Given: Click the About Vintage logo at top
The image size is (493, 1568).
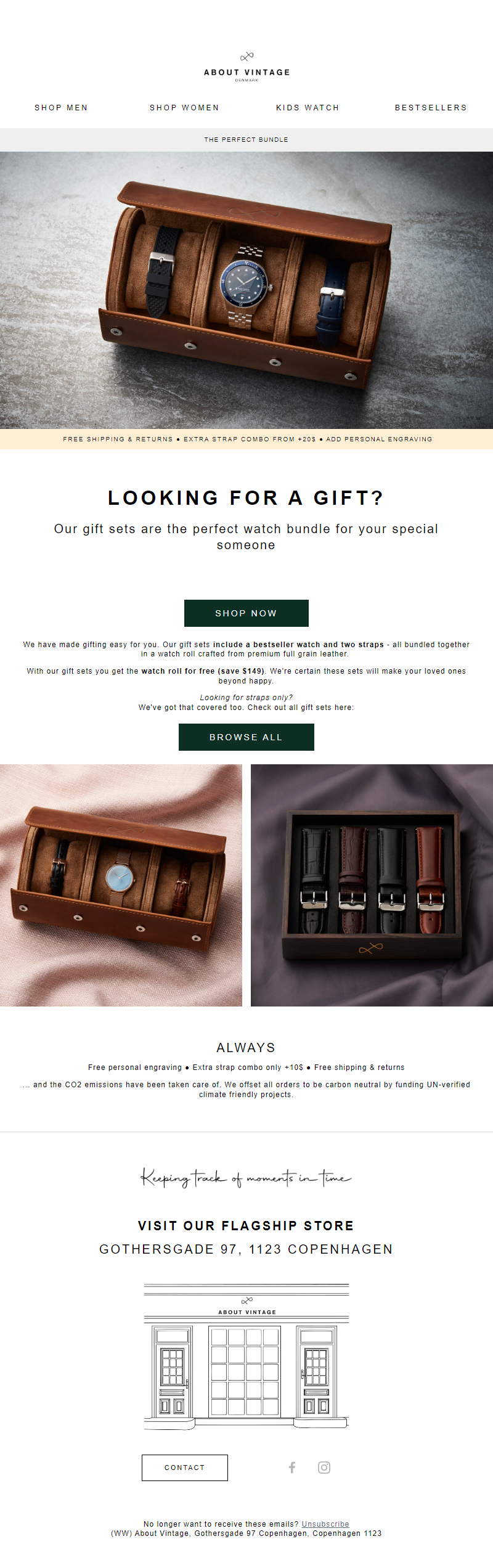Looking at the screenshot, I should tap(246, 67).
